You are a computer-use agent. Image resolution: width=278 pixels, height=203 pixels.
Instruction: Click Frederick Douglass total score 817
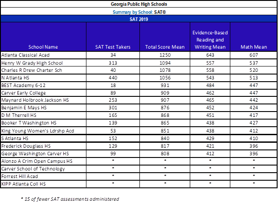point(165,146)
